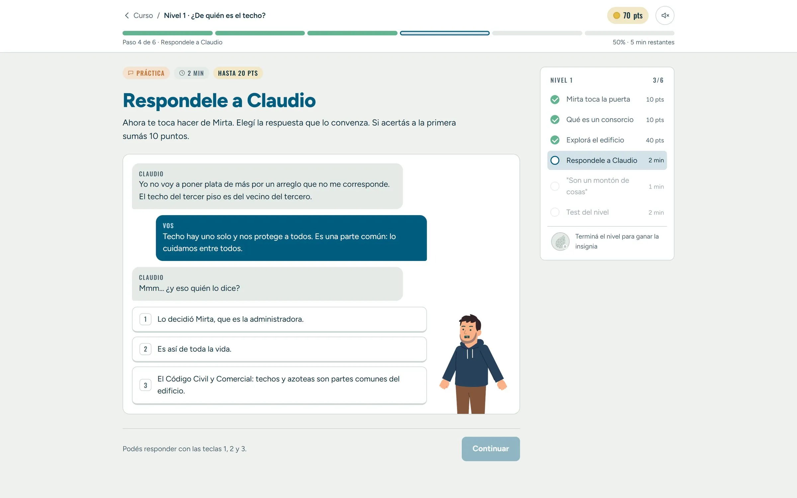Click green check beside Mirta toca la puerta
This screenshot has width=797, height=498.
coord(555,100)
